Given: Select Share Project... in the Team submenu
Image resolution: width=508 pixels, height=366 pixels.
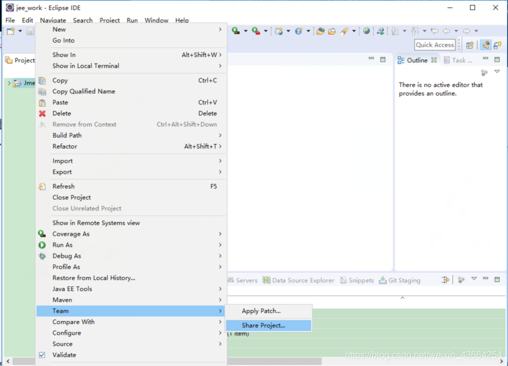Looking at the screenshot, I should [x=268, y=326].
